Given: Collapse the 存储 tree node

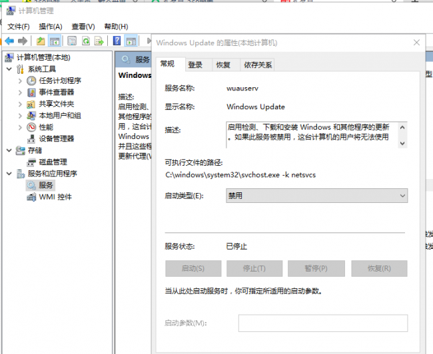Looking at the screenshot, I should click(x=9, y=150).
